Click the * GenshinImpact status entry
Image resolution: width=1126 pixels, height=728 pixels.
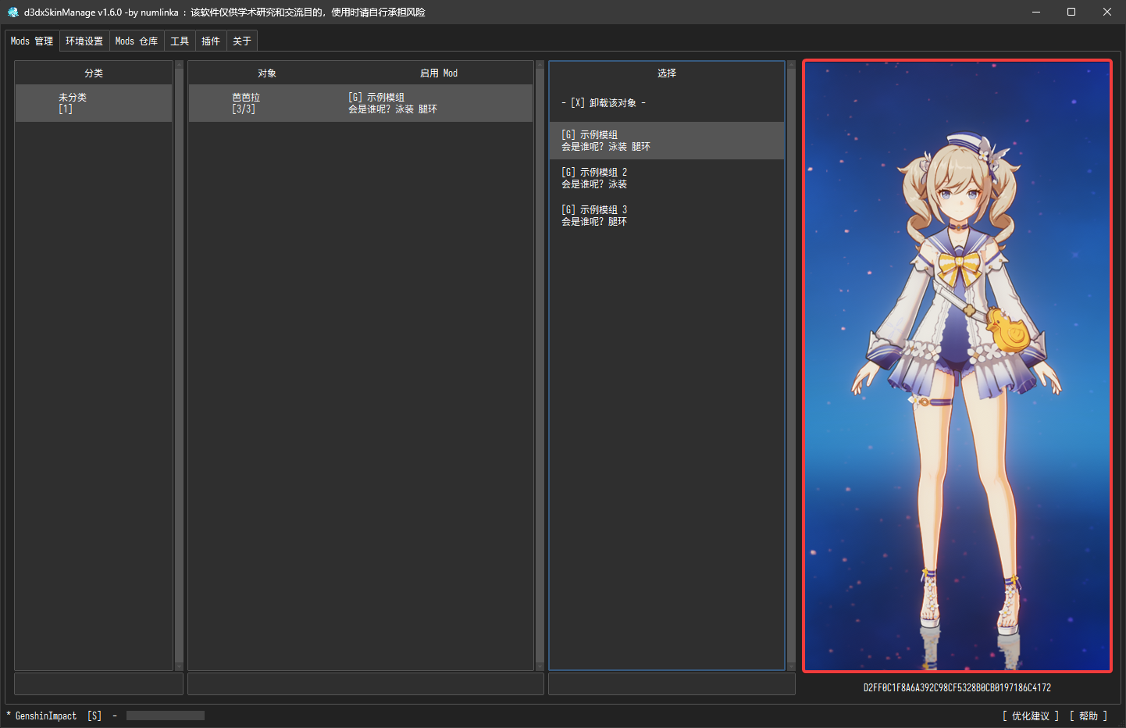pos(41,716)
